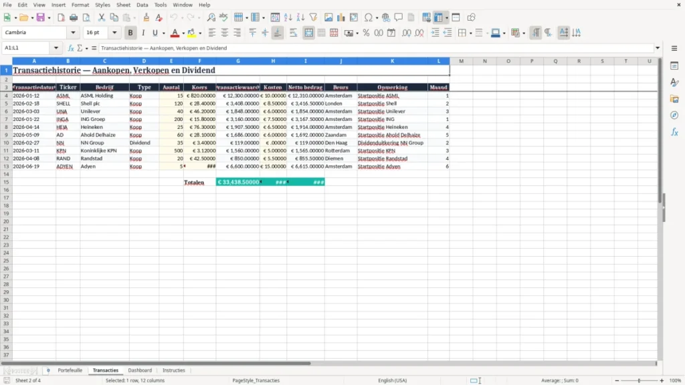685x385 pixels.
Task: Increase indent icon
Action: [435, 33]
